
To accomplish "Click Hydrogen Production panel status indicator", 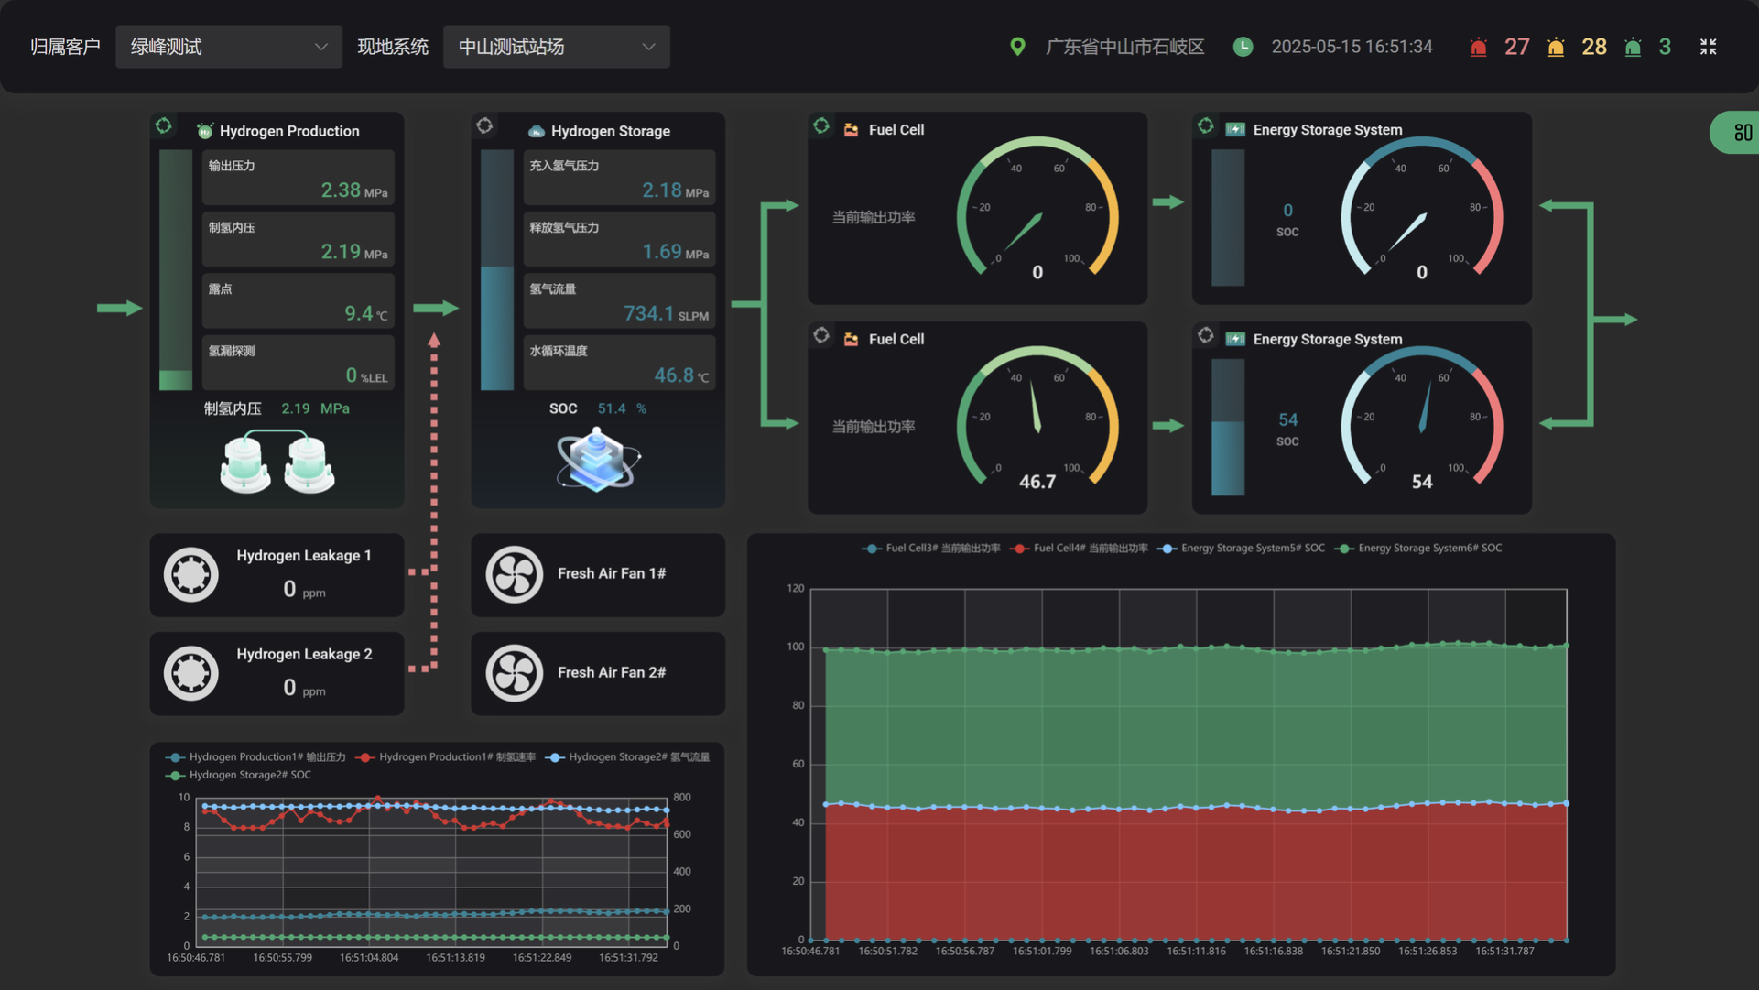I will [x=164, y=126].
